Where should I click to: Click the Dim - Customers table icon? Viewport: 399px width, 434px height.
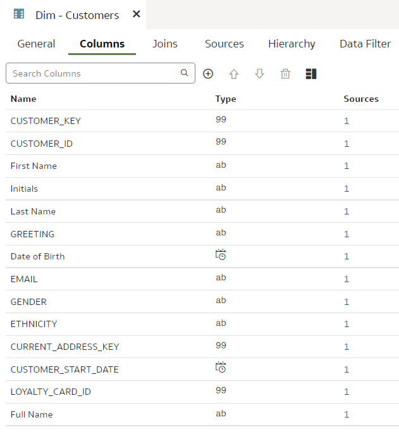pos(19,14)
